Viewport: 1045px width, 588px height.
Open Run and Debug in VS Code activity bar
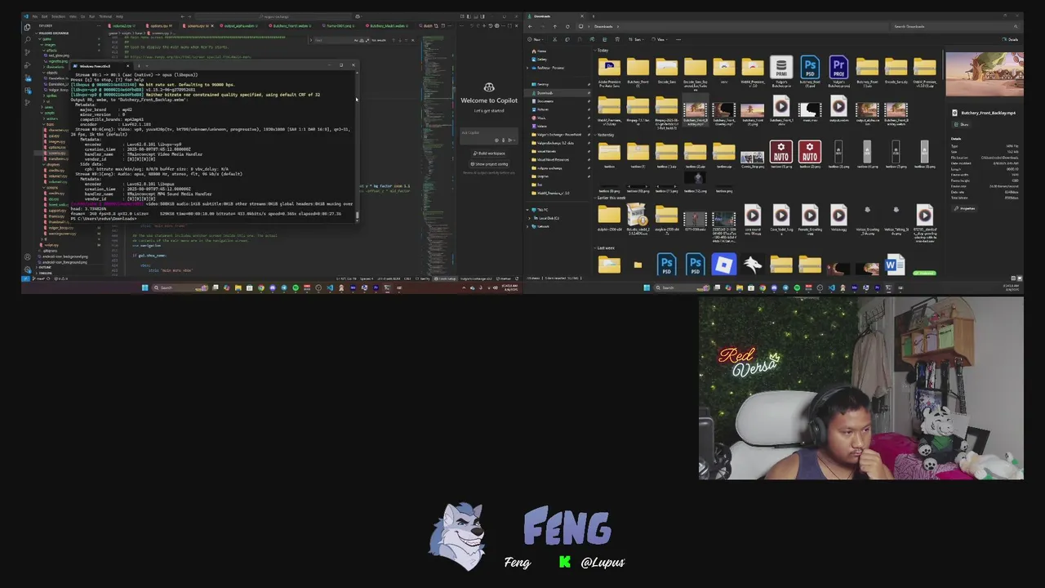pos(27,65)
